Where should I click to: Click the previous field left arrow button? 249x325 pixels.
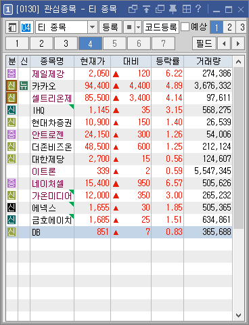[224, 43]
